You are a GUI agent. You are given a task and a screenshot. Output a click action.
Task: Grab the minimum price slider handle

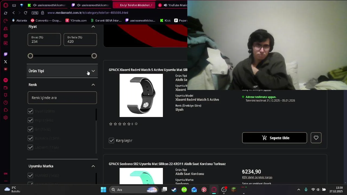pyautogui.click(x=30, y=56)
